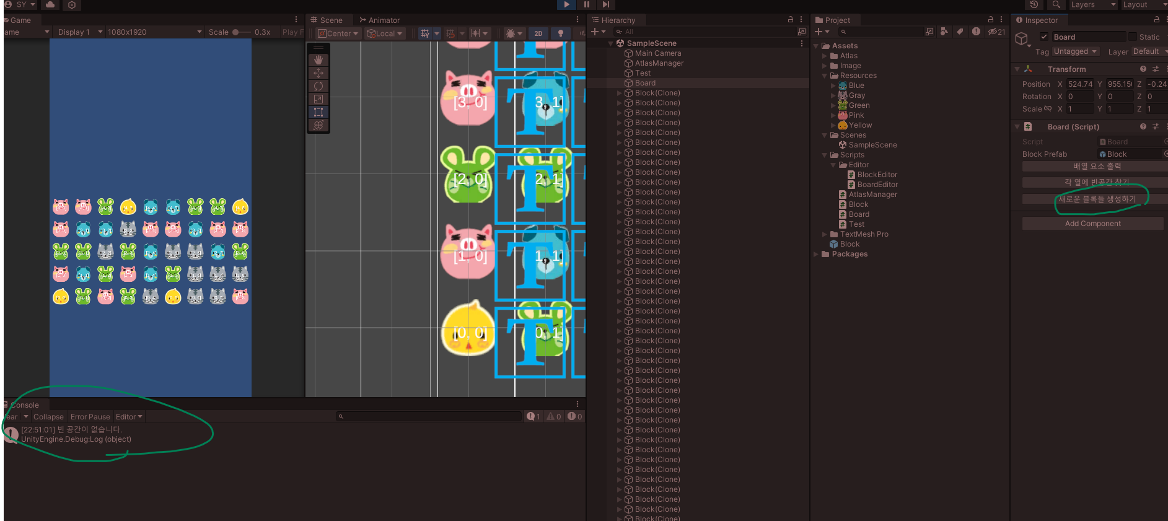Click Search by Type icon in Project
Image resolution: width=1168 pixels, height=521 pixels.
point(944,32)
